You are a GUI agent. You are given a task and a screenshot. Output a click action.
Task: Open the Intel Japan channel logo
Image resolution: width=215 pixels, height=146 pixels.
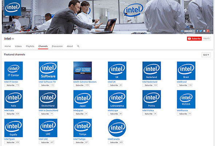pyautogui.click(x=83, y=99)
